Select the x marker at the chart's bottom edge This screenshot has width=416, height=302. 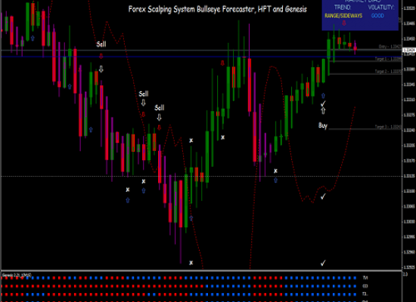tap(191, 263)
